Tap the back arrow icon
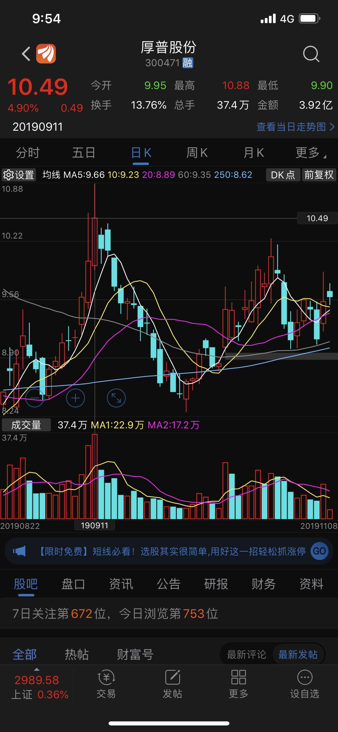This screenshot has height=732, width=338. [x=26, y=54]
